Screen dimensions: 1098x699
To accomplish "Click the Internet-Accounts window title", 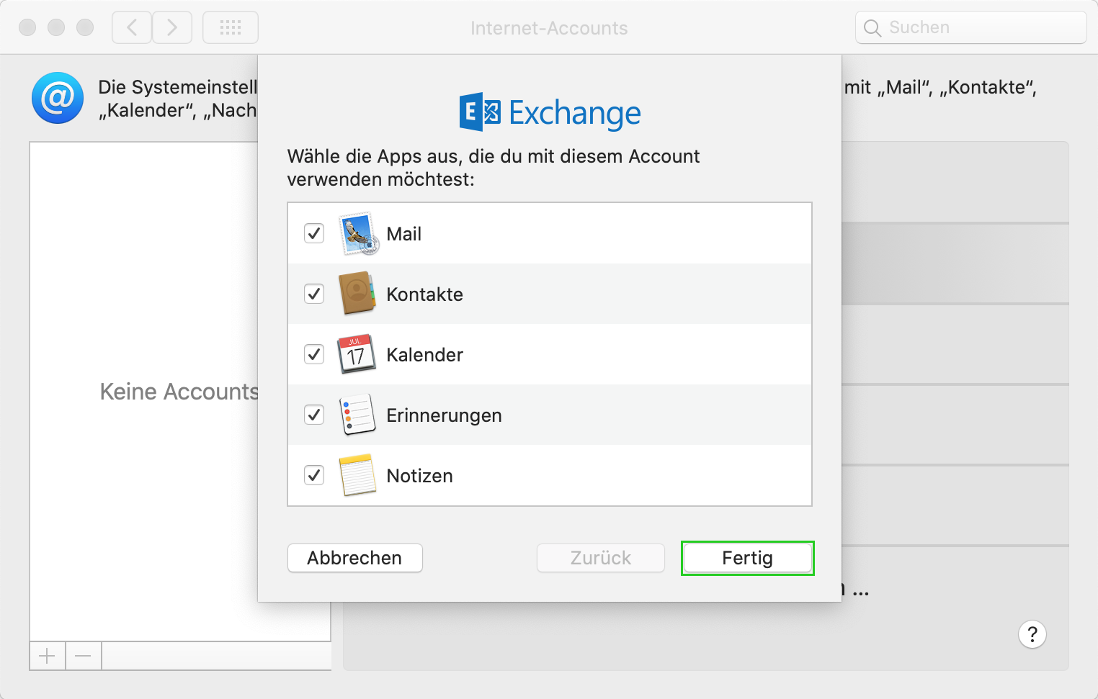I will click(549, 28).
